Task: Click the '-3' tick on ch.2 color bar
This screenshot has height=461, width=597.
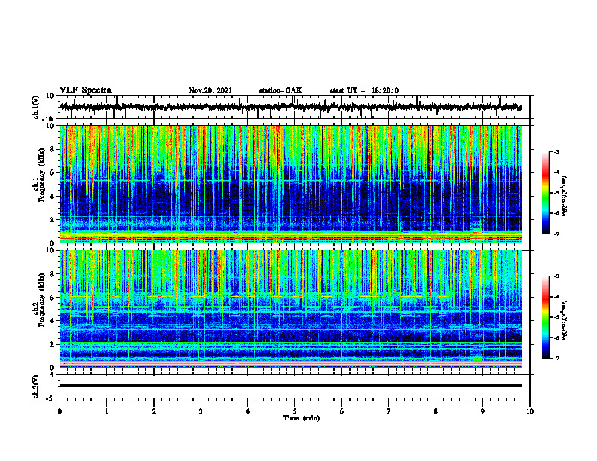Action: pyautogui.click(x=556, y=276)
